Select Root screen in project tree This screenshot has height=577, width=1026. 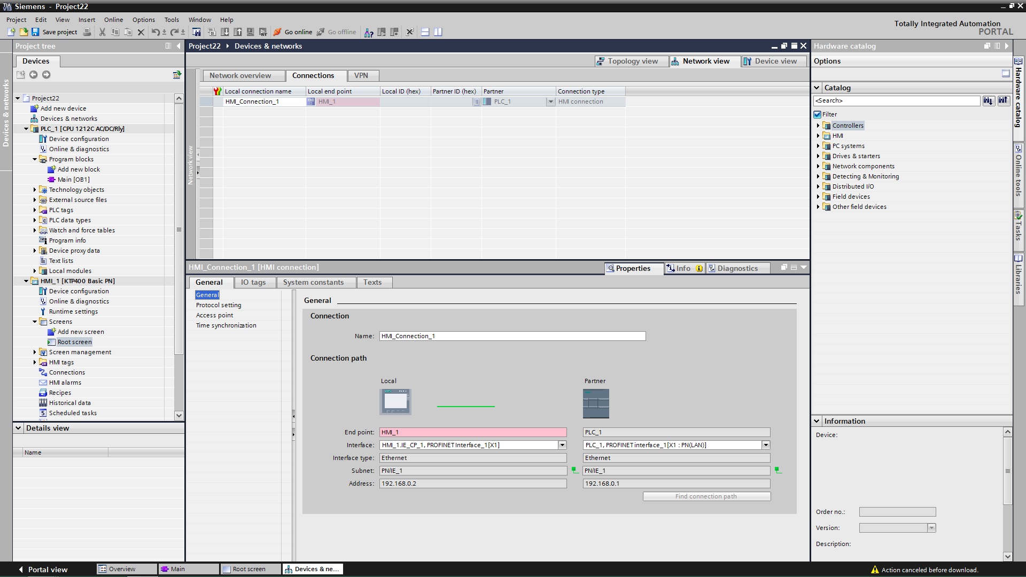[74, 342]
